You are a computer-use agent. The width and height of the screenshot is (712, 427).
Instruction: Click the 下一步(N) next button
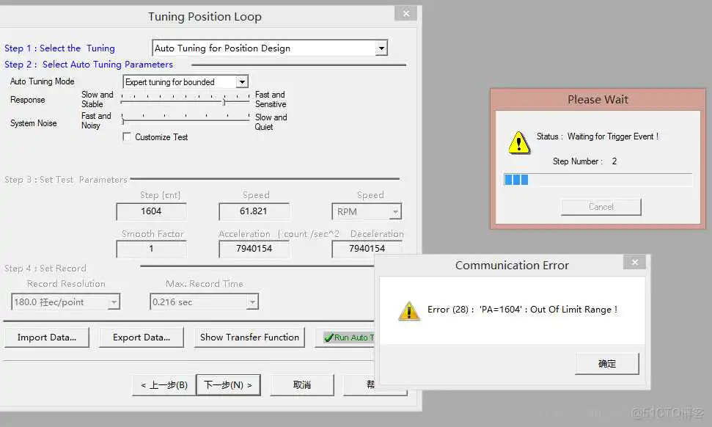point(228,384)
